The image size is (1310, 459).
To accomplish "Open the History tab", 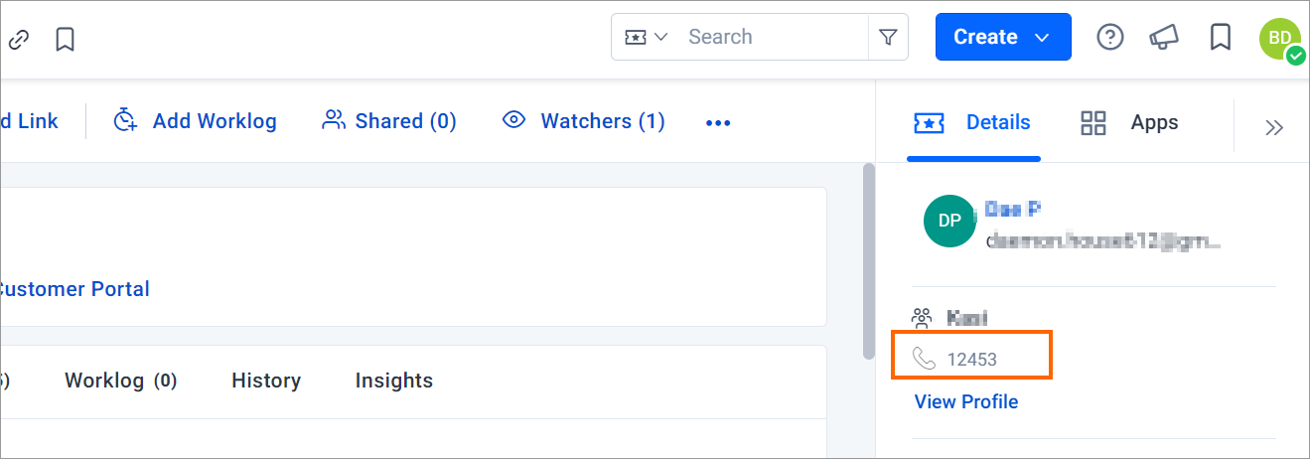I will click(266, 381).
